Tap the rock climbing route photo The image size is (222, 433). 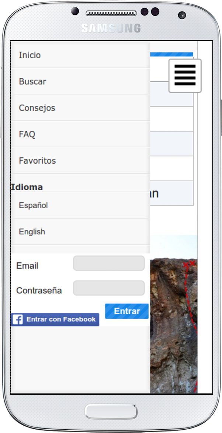coord(174,313)
